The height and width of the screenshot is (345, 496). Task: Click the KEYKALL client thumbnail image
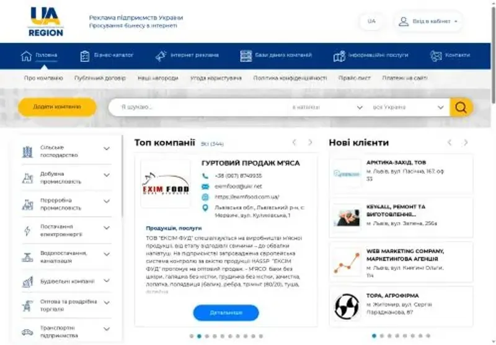coord(347,218)
